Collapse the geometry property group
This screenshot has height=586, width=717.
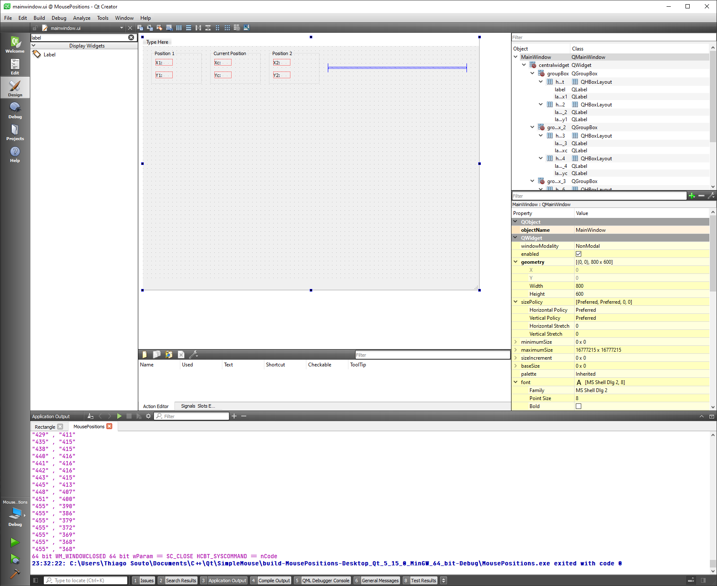point(516,262)
